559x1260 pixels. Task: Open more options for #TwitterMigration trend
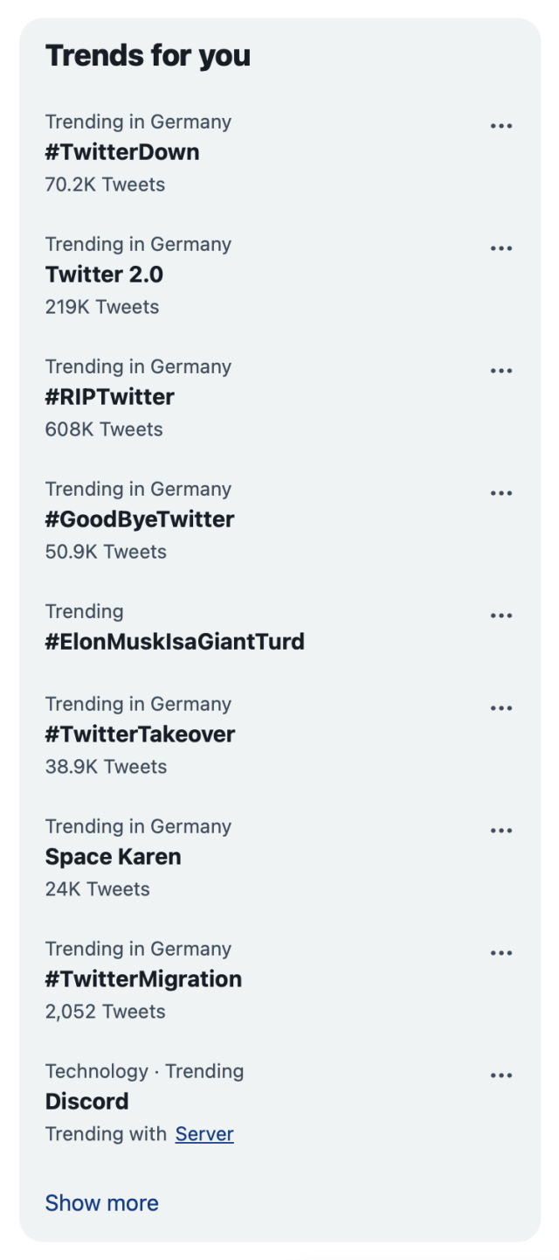click(502, 951)
